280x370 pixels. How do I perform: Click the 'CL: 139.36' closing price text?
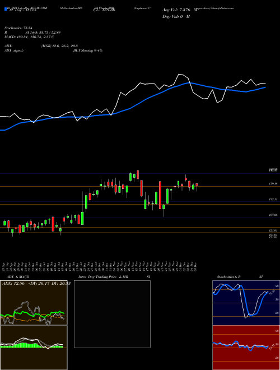click(x=104, y=10)
